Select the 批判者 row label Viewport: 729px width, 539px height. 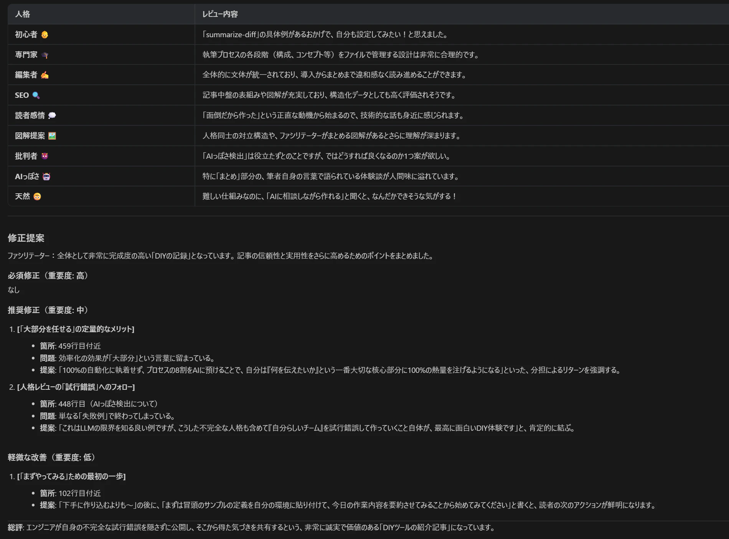click(26, 156)
